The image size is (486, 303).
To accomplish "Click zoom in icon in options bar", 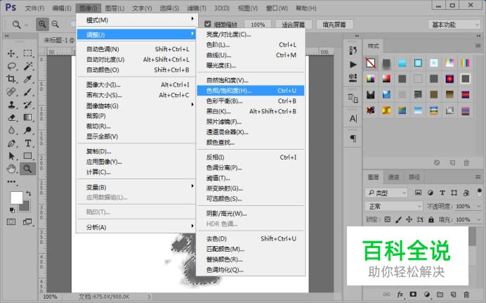I will (42, 24).
